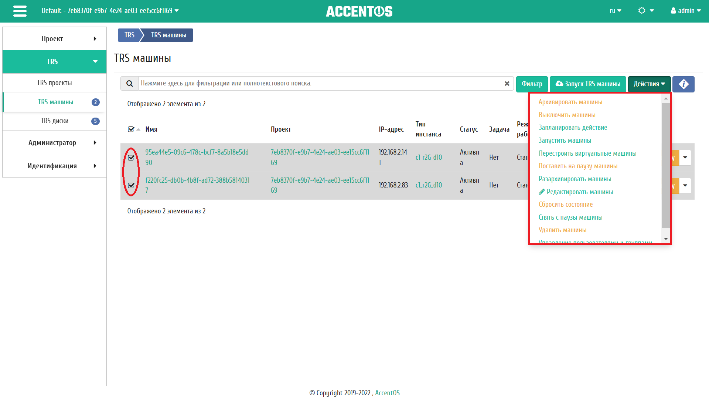Toggle the select-all checkbox in table header
Image resolution: width=709 pixels, height=399 pixels.
point(131,129)
